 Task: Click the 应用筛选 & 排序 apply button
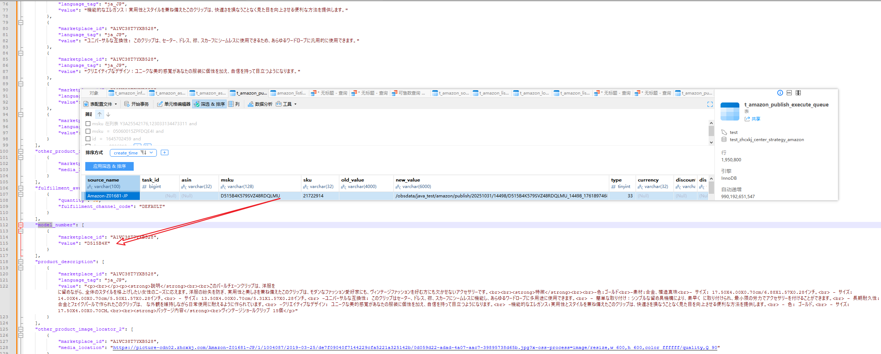click(109, 166)
